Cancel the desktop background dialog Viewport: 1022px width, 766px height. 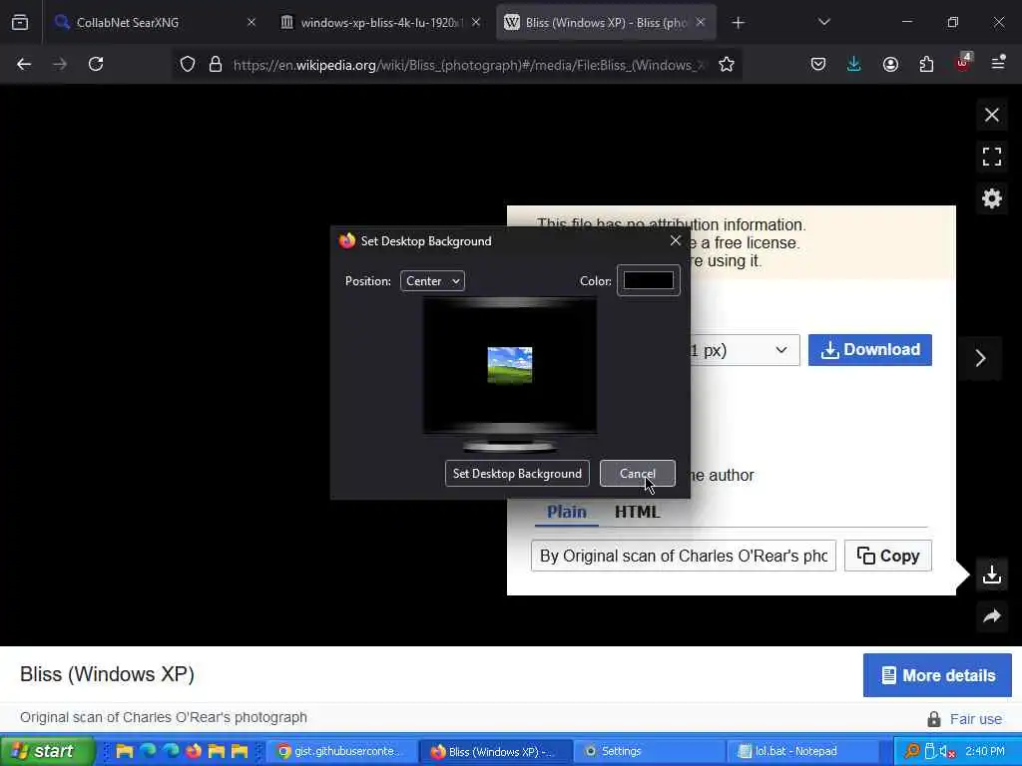tap(638, 474)
